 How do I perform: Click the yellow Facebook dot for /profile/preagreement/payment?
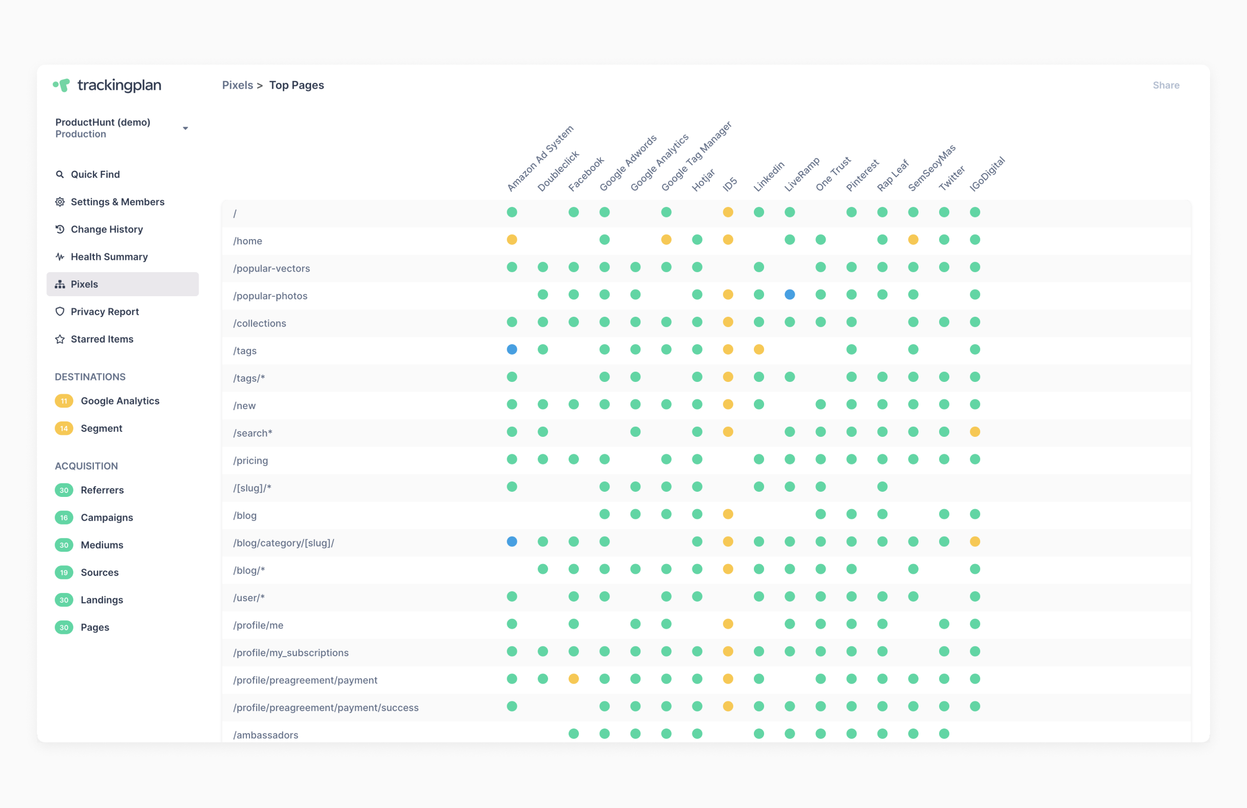coord(574,679)
